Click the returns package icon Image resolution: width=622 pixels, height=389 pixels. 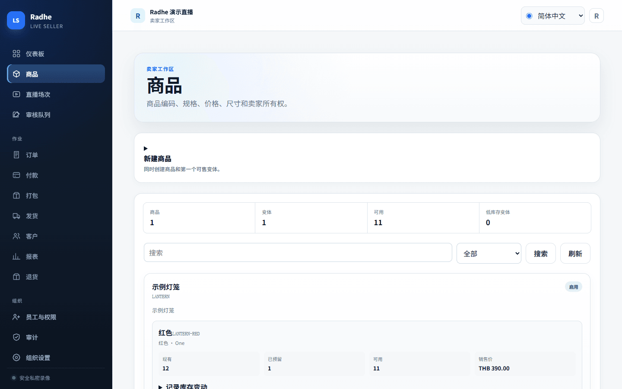pos(16,277)
